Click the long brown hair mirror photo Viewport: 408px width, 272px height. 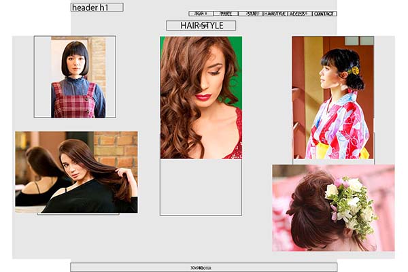pyautogui.click(x=76, y=172)
